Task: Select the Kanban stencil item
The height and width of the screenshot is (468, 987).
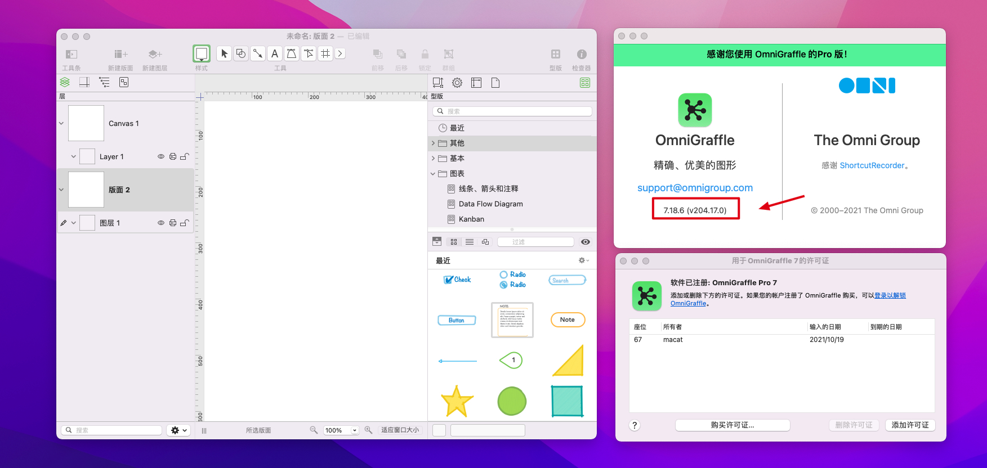Action: coord(471,219)
